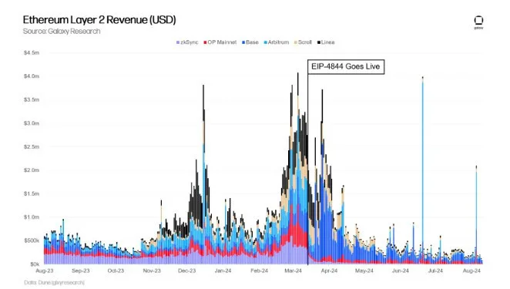This screenshot has width=510, height=289.
Task: Click the Galaxy logo icon
Action: 478,22
